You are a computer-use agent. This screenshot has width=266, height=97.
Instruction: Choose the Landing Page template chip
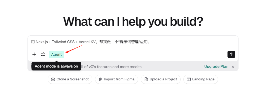[201, 79]
